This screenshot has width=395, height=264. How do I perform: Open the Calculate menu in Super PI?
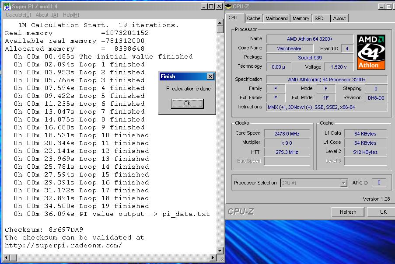[x=18, y=15]
